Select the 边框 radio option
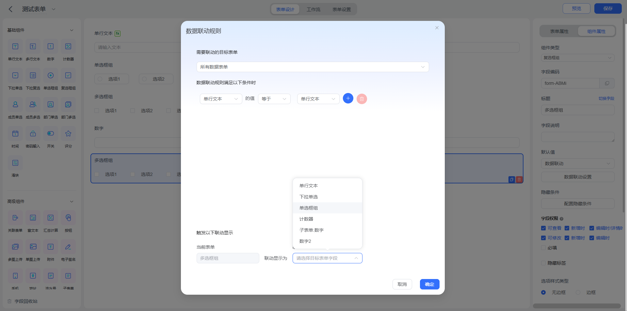This screenshot has width=627, height=311. click(578, 292)
